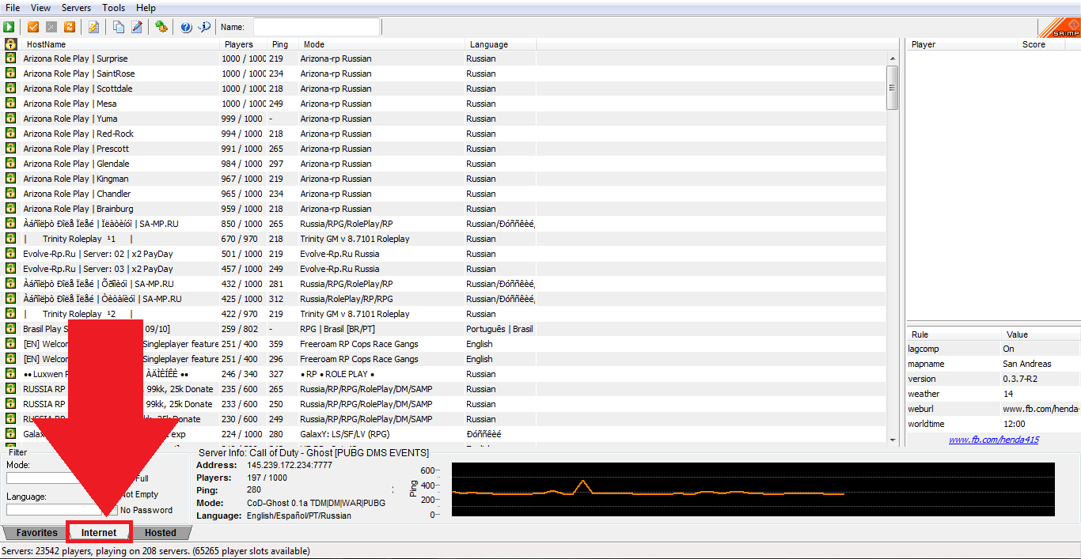Click the lagcomp rule row

993,349
